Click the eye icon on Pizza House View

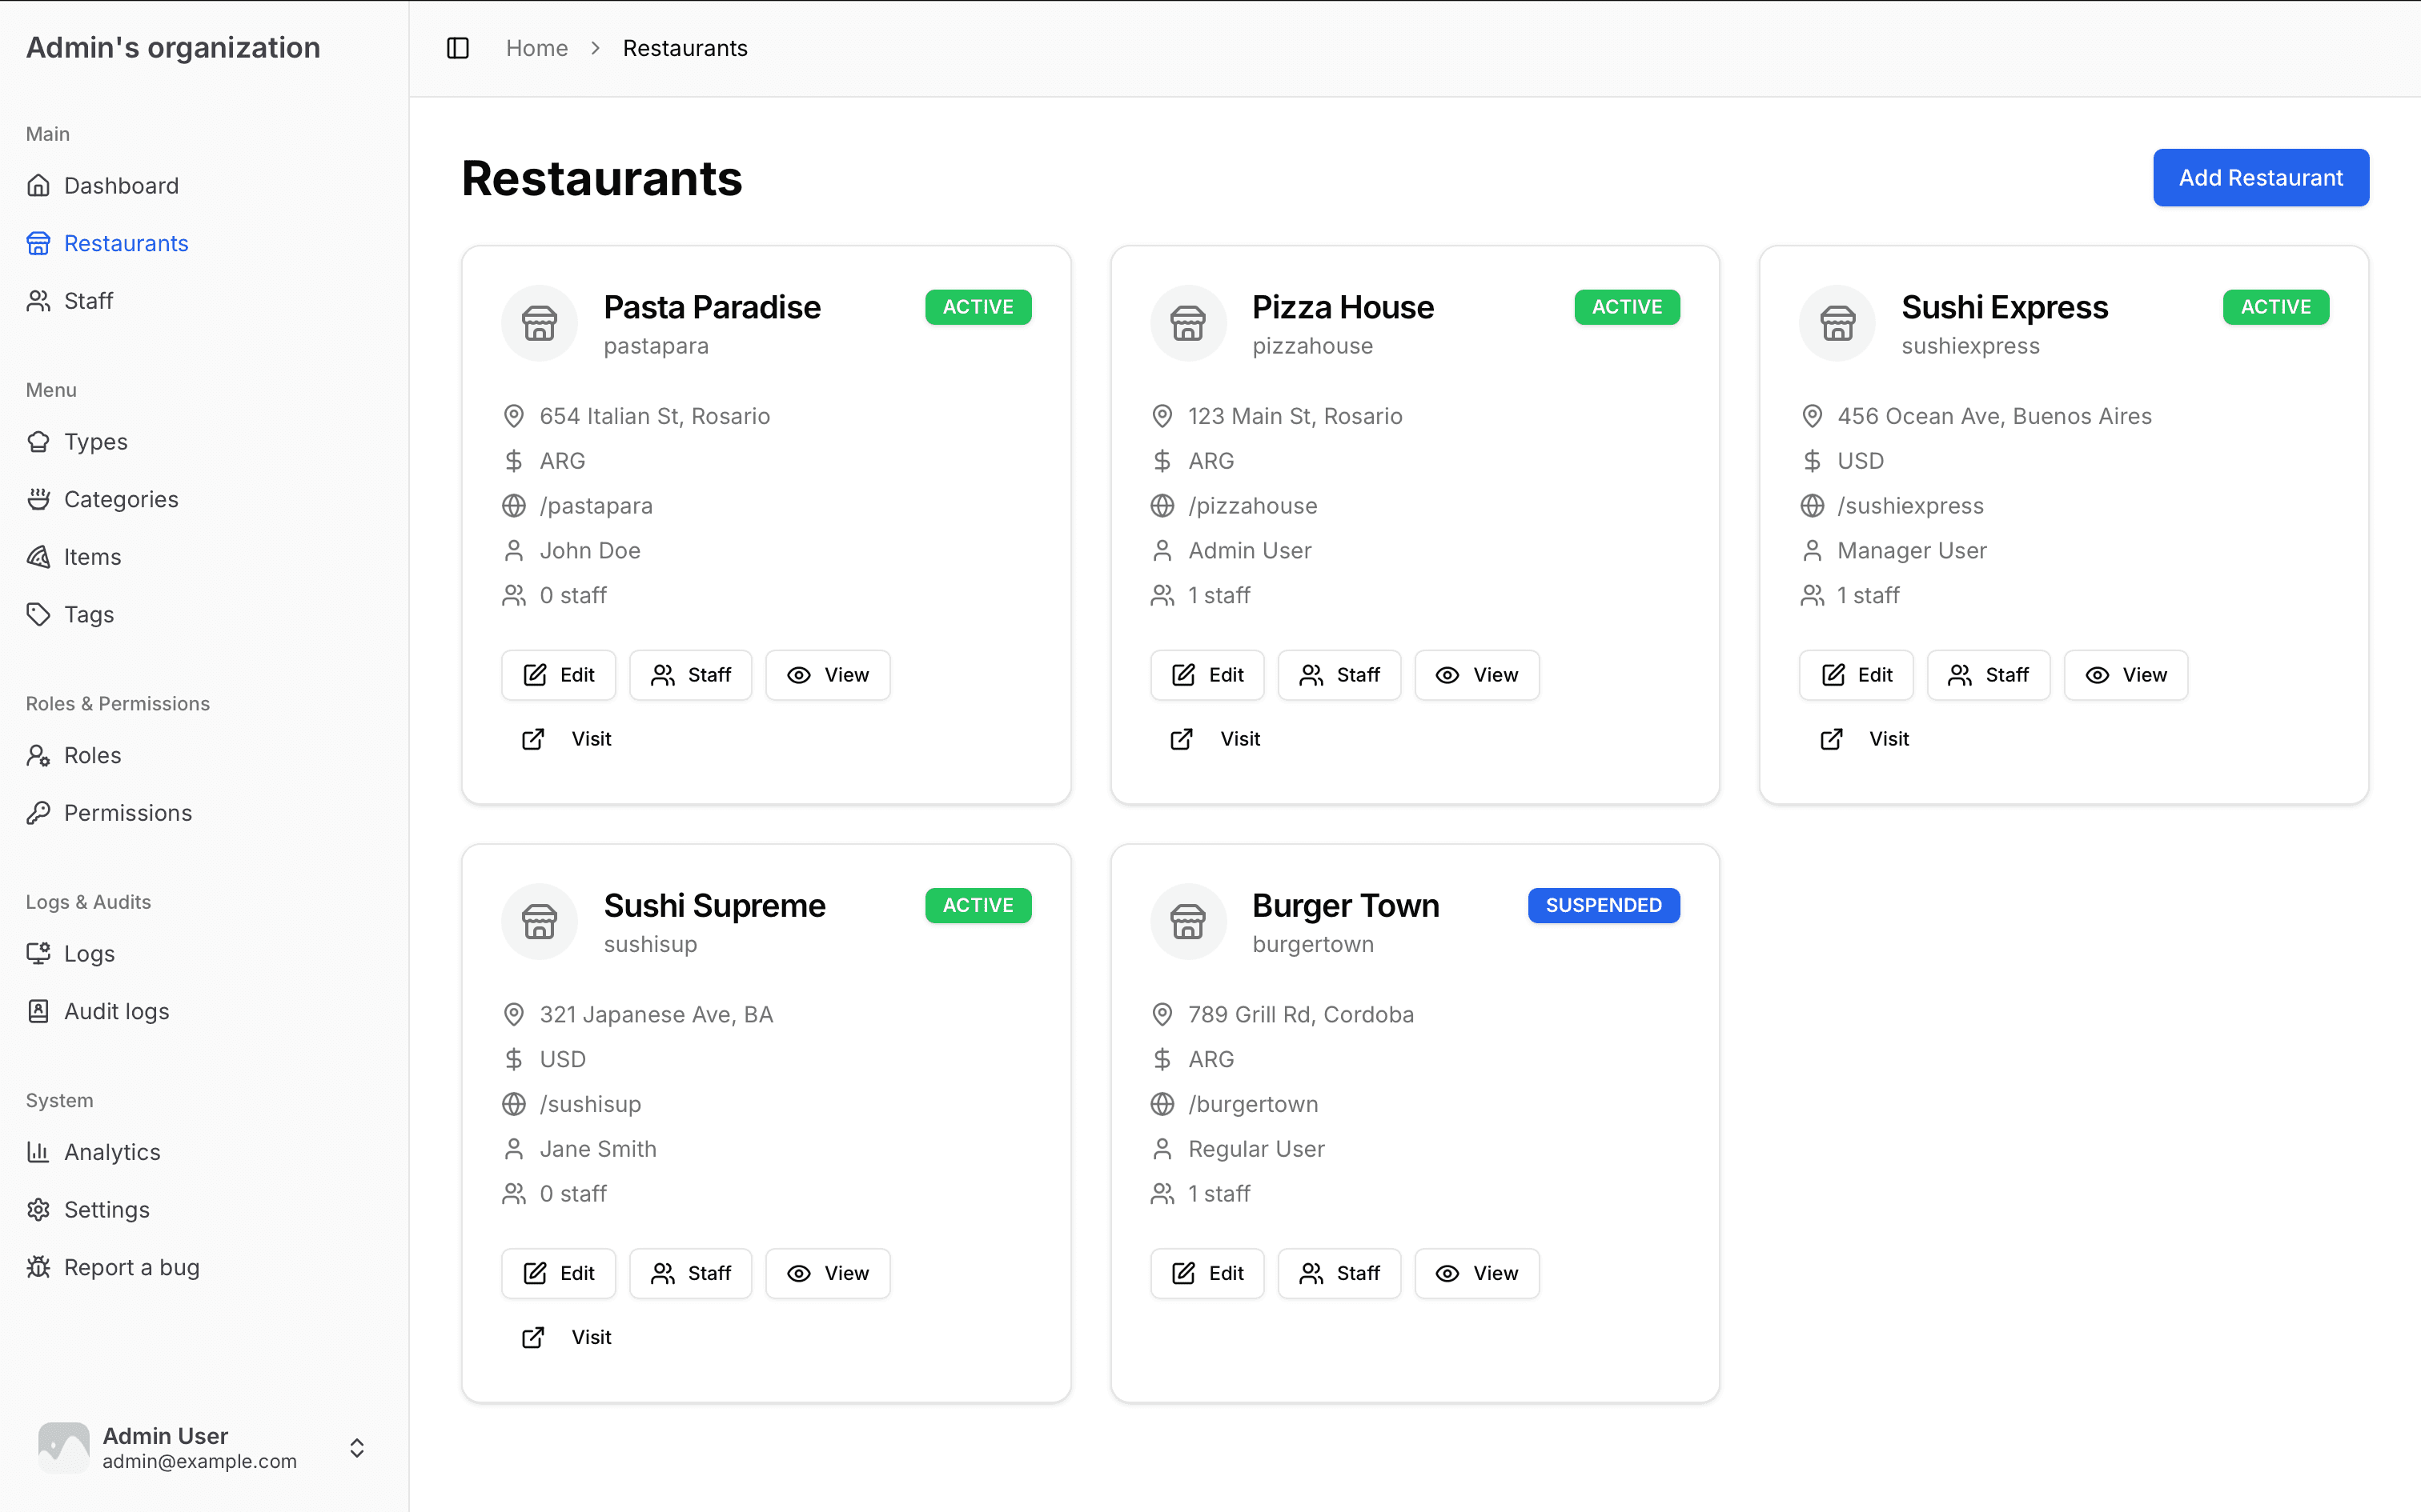pyautogui.click(x=1447, y=675)
